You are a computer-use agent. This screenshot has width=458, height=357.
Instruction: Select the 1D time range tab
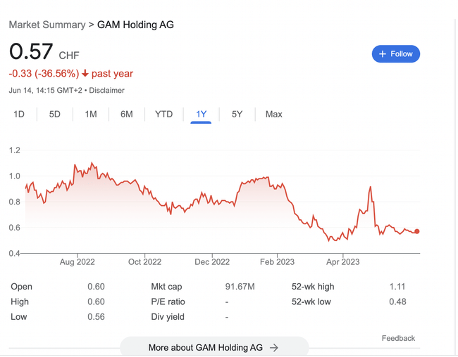(19, 114)
